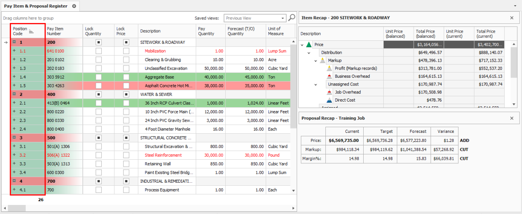Click the search magnifier beside Saved views

[292, 18]
